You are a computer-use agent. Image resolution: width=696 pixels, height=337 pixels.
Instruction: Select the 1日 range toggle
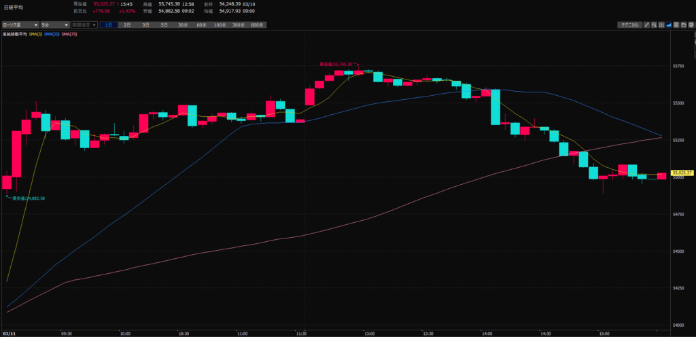click(109, 24)
